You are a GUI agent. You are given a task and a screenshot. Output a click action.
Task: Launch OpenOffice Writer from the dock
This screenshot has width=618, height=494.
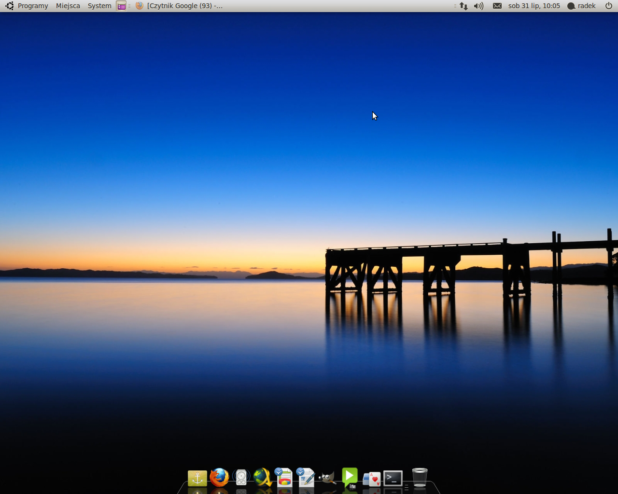tap(306, 477)
